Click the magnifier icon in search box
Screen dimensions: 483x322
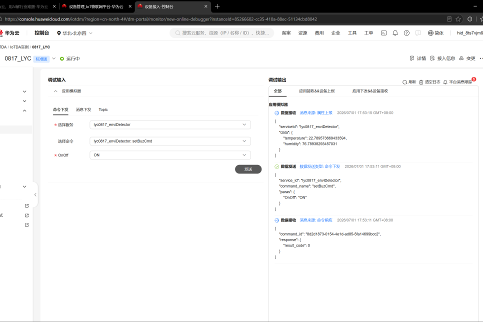(177, 33)
